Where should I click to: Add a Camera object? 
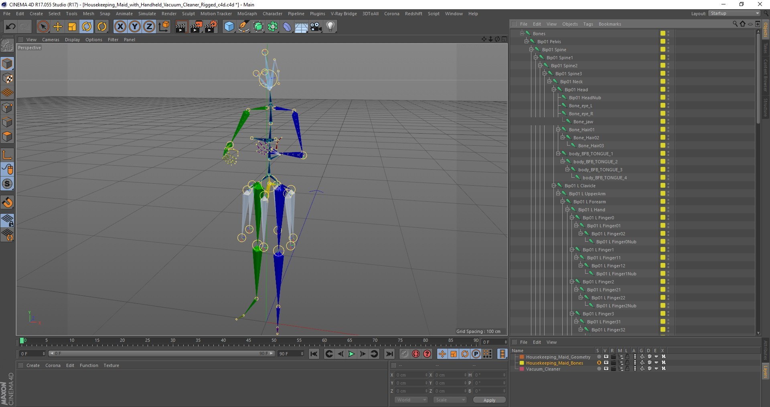[x=316, y=27]
